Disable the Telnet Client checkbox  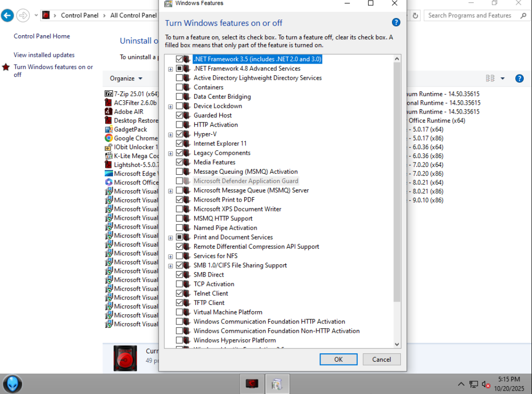click(x=179, y=294)
